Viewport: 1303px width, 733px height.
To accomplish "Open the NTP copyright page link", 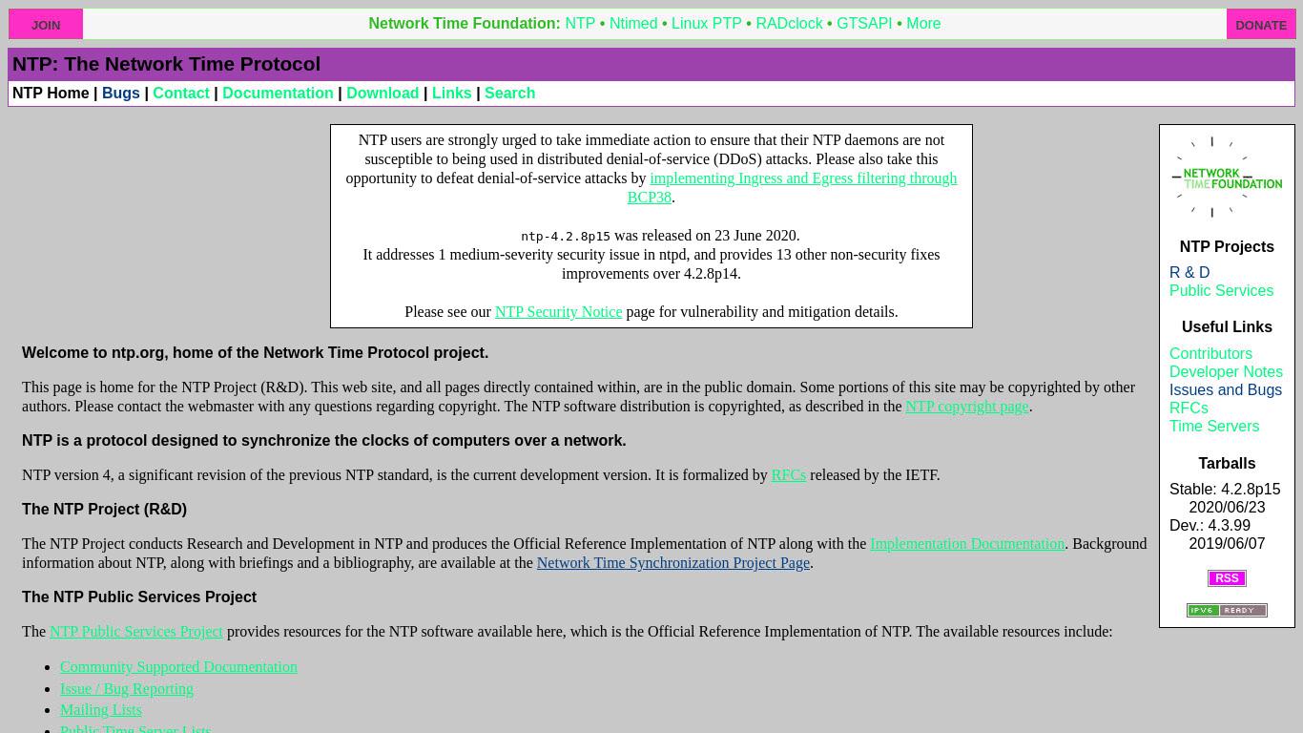I will pyautogui.click(x=966, y=407).
